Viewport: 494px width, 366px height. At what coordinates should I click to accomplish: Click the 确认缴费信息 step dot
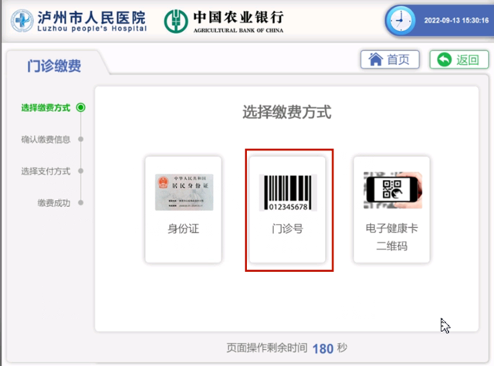(x=81, y=140)
